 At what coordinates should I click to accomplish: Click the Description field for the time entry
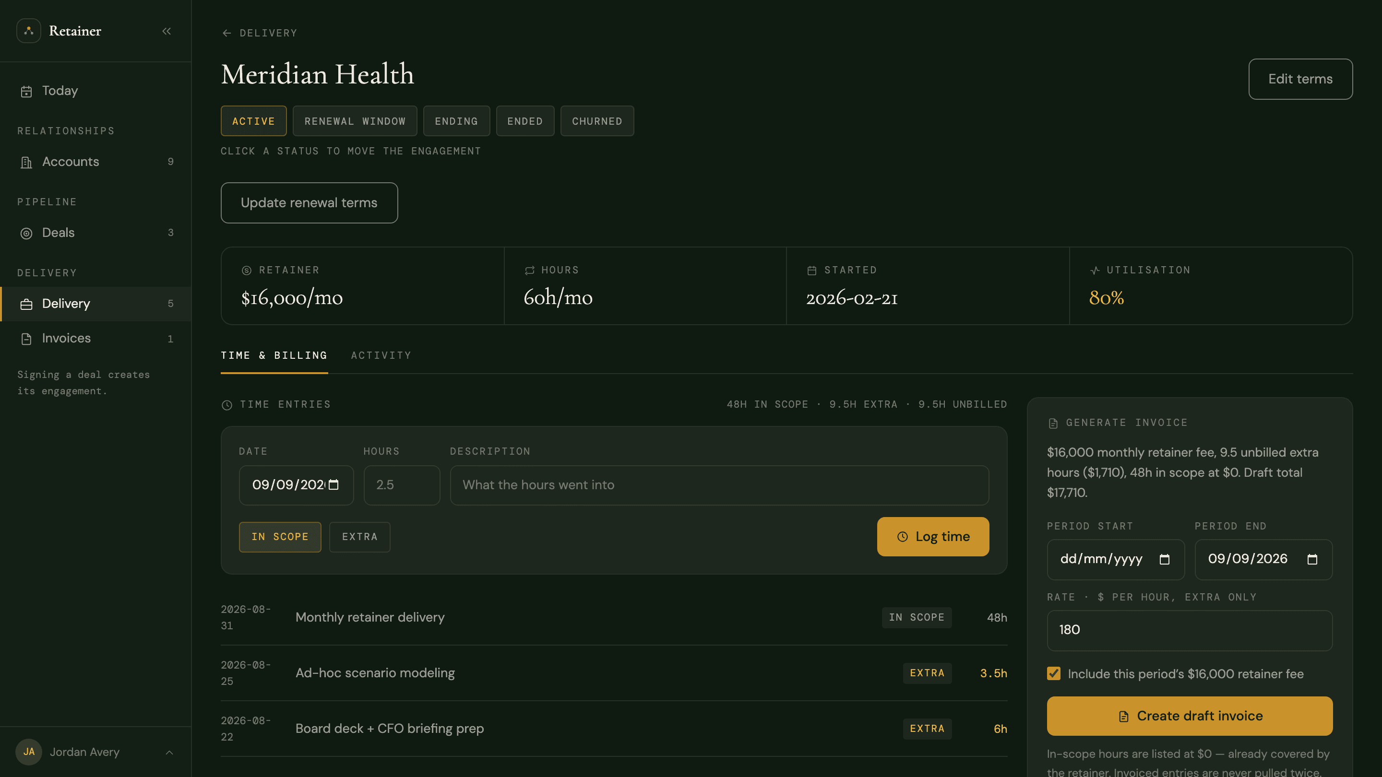click(719, 485)
